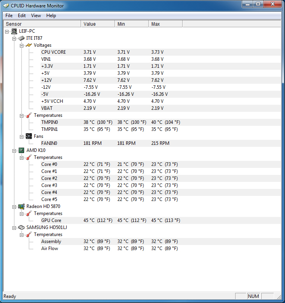285x303 pixels.
Task: Collapse the Radeon HD 5870 node
Action: [14, 207]
